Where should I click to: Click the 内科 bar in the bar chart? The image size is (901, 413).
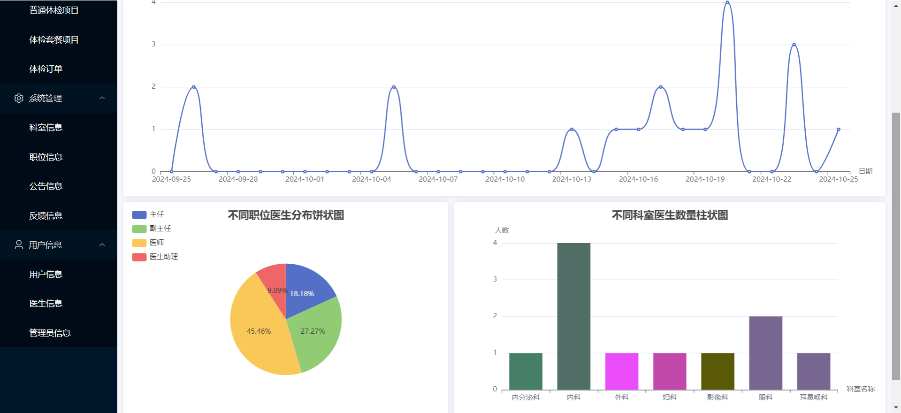pyautogui.click(x=573, y=316)
